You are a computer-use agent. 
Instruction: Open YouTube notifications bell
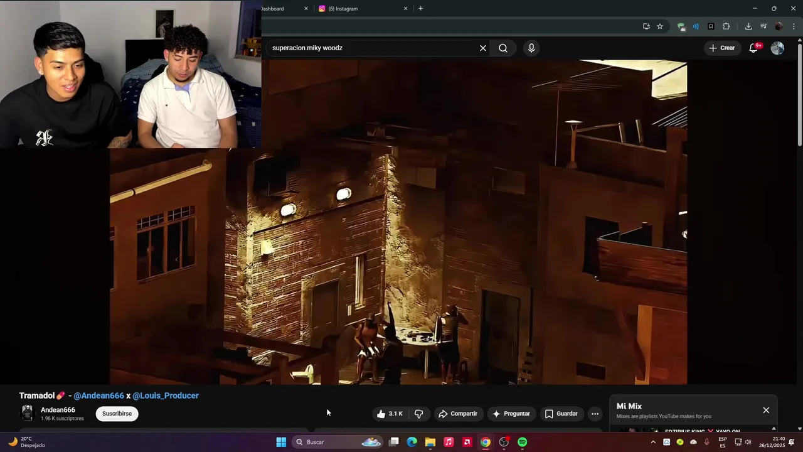pos(754,48)
